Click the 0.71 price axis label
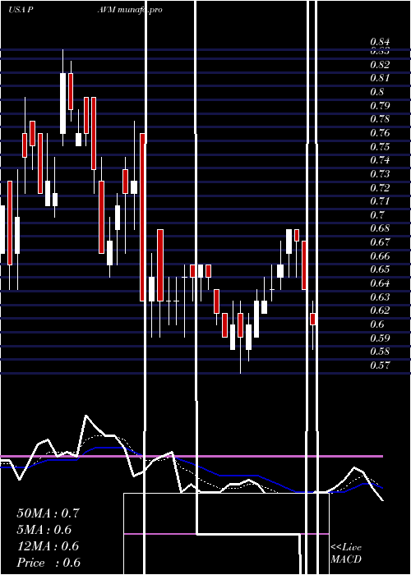Viewport: 411px width, 575px height. (380, 201)
